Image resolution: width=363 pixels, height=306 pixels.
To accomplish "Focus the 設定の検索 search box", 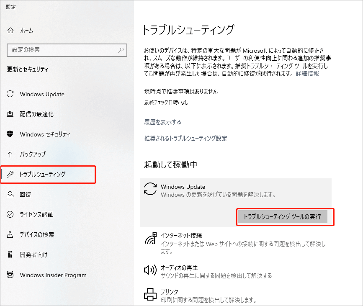I will [x=67, y=50].
